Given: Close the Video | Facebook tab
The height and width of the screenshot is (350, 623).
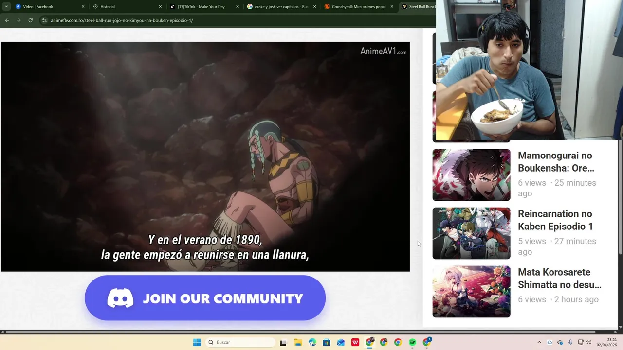Looking at the screenshot, I should point(83,7).
